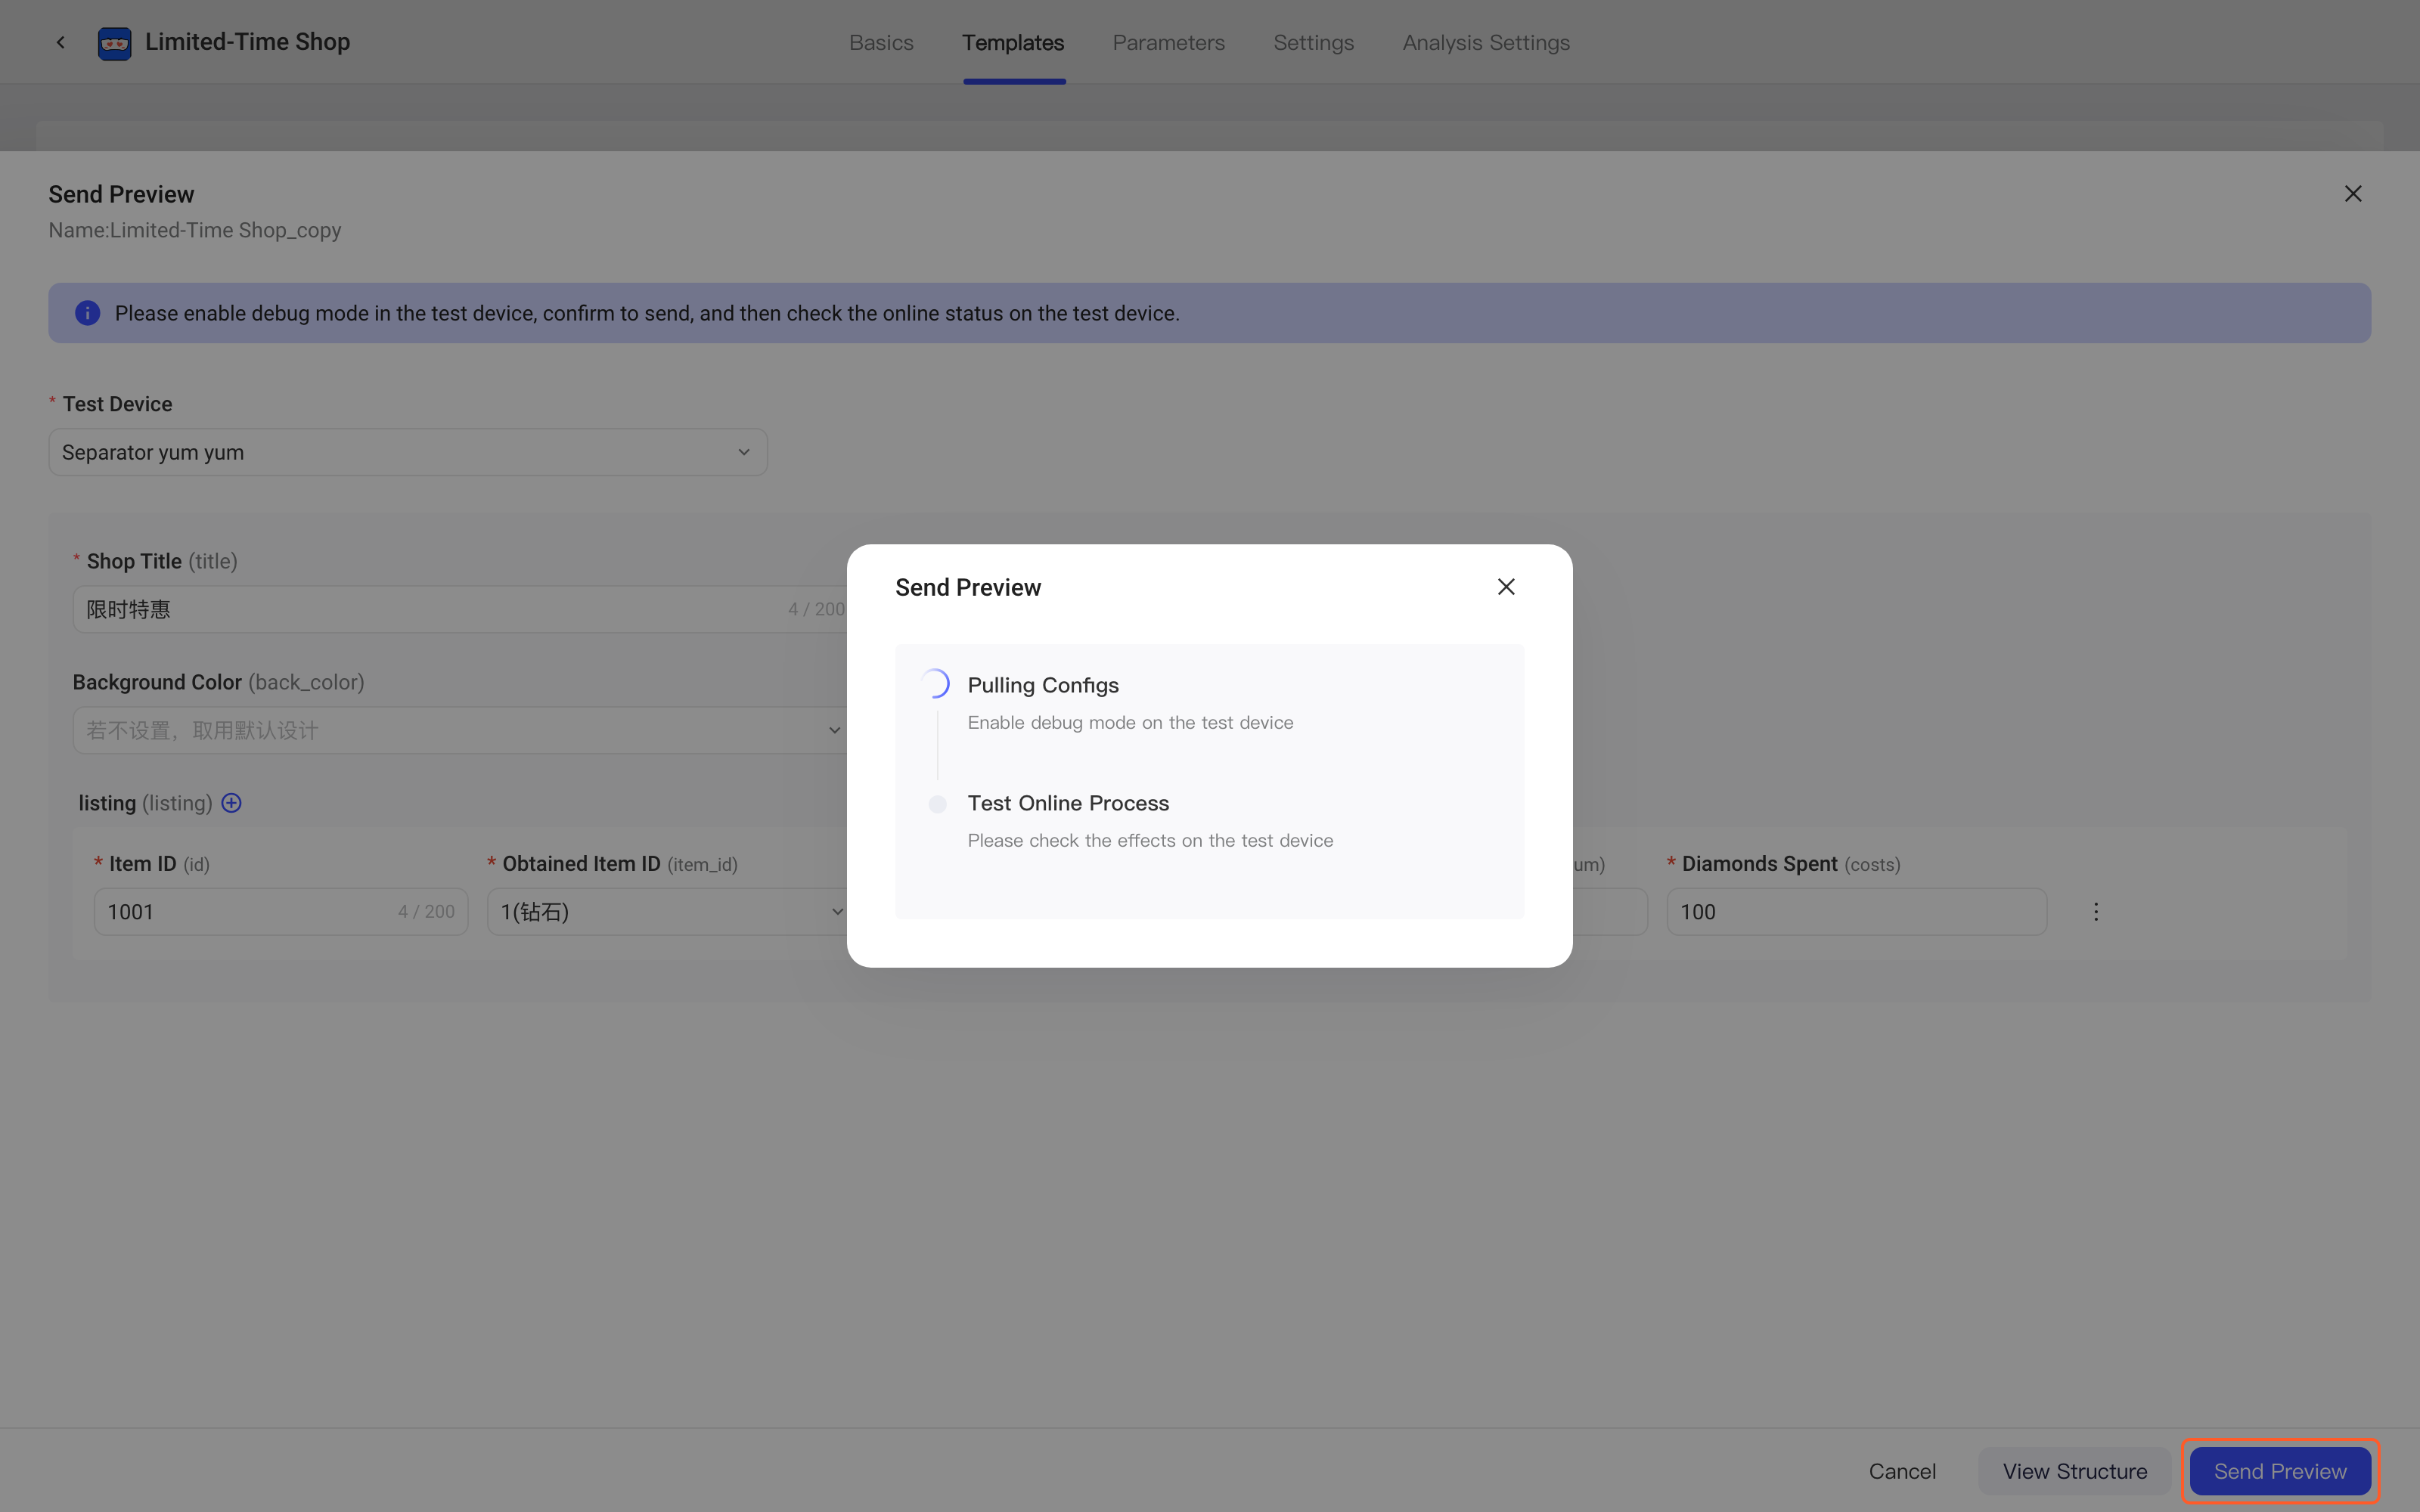Image resolution: width=2420 pixels, height=1512 pixels.
Task: Click 'Enable debug mode on the test device' text
Action: [x=1130, y=722]
